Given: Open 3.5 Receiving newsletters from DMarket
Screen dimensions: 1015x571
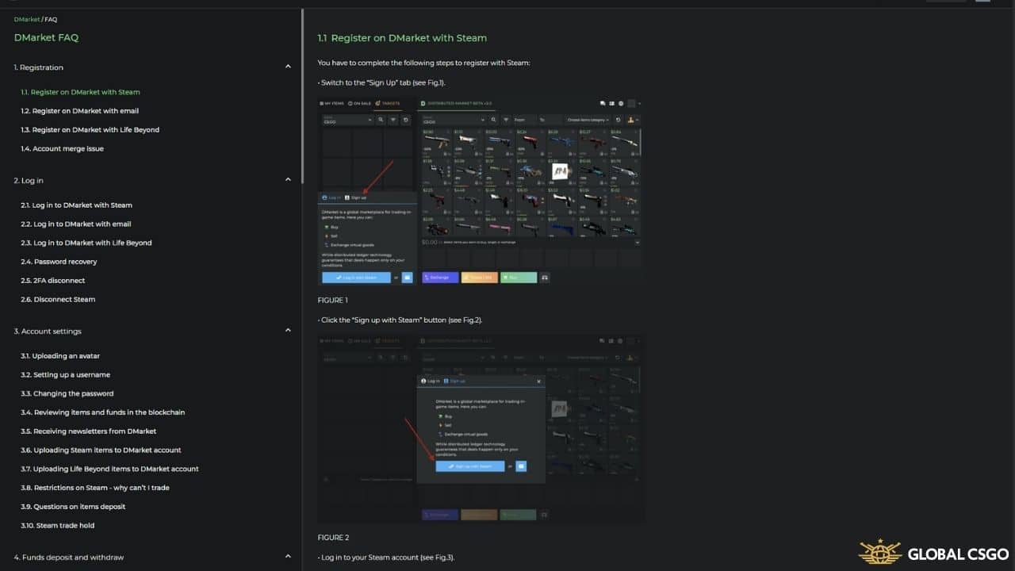Looking at the screenshot, I should click(89, 431).
